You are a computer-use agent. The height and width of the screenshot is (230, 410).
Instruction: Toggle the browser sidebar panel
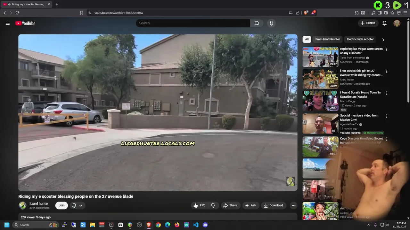point(380,13)
